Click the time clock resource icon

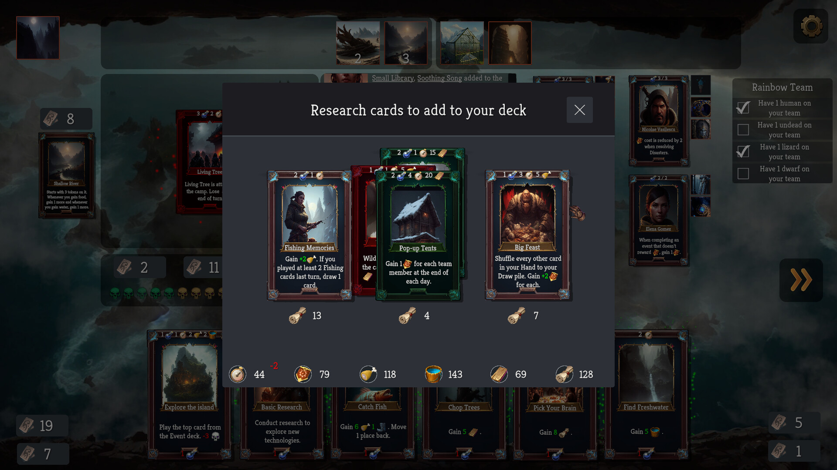[x=238, y=374]
